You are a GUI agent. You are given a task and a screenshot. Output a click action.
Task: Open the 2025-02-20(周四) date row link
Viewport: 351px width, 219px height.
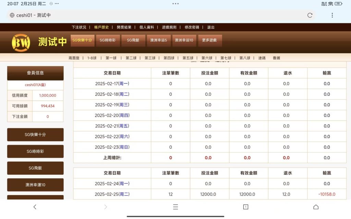pos(112,115)
